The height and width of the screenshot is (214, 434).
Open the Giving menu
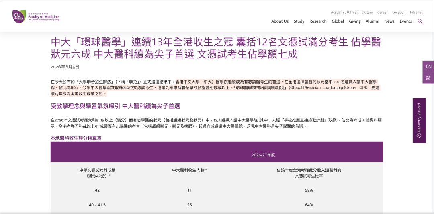click(x=355, y=21)
